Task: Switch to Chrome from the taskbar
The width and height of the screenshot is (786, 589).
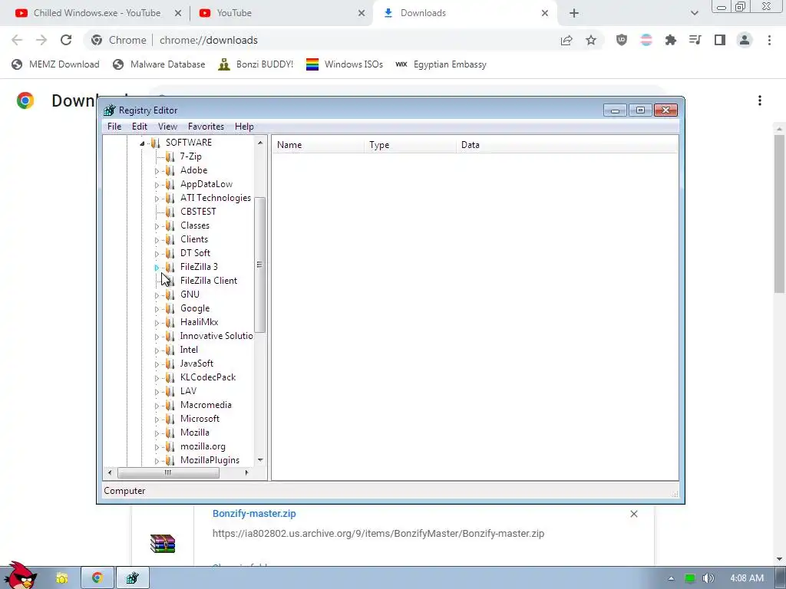Action: pos(97,578)
